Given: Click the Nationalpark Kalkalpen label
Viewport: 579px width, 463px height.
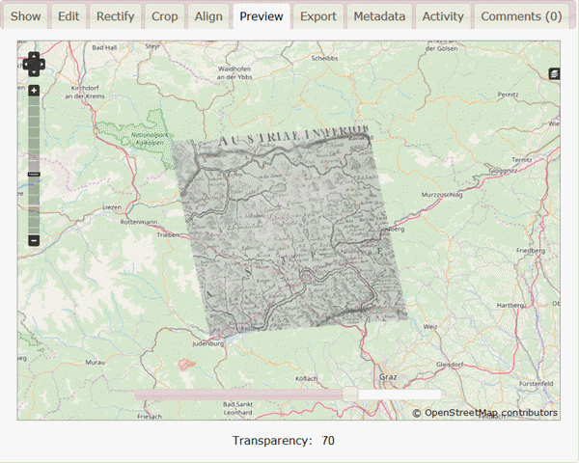Looking at the screenshot, I should [150, 139].
